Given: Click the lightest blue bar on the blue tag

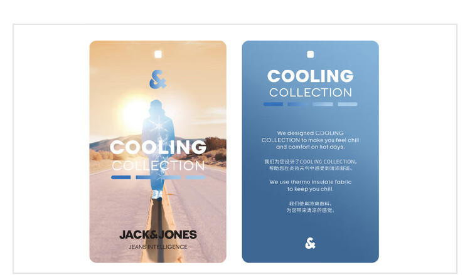Looking at the screenshot, I should (348, 104).
